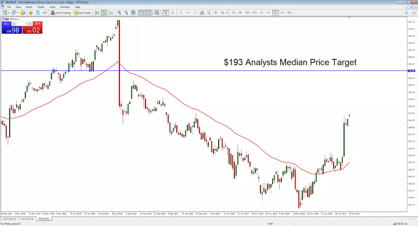Expand the profiles dropdown arrow
The image size is (418, 226).
(x=18, y=13)
